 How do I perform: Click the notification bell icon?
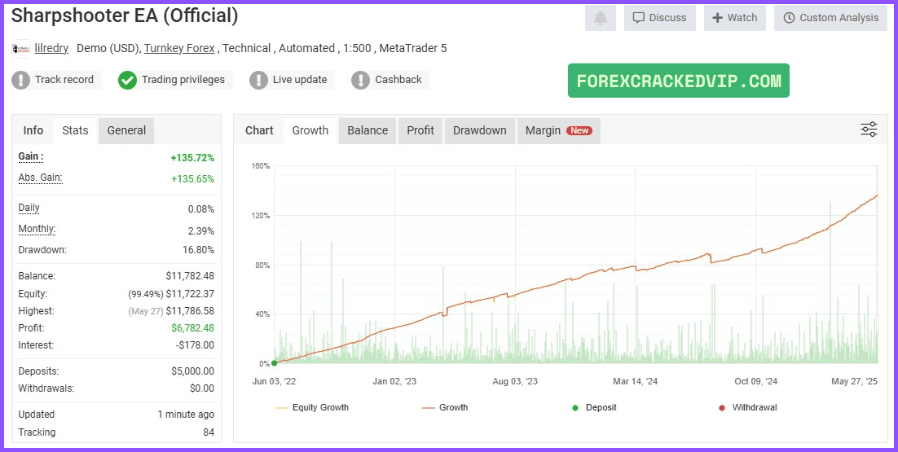click(601, 18)
